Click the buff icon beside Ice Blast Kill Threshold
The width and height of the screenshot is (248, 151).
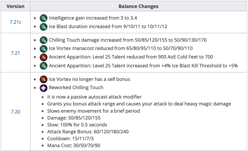click(x=44, y=66)
